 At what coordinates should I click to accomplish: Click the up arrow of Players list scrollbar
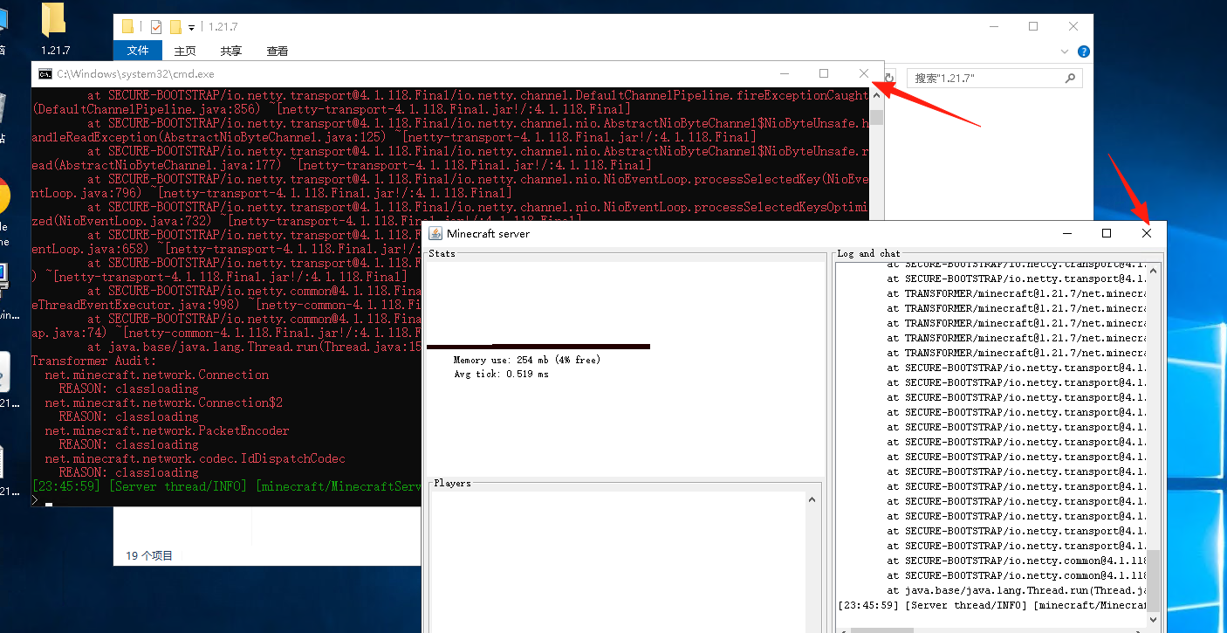[812, 499]
